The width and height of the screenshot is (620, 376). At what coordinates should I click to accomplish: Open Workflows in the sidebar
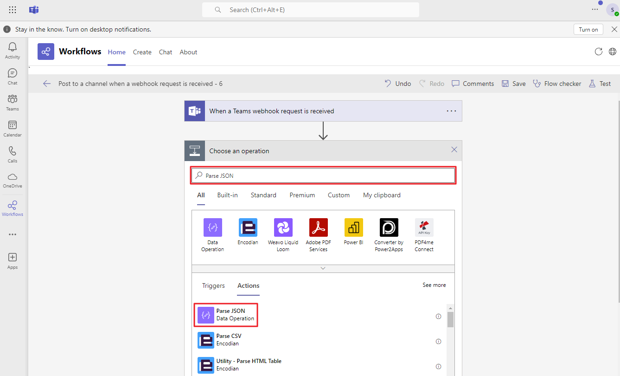(13, 208)
